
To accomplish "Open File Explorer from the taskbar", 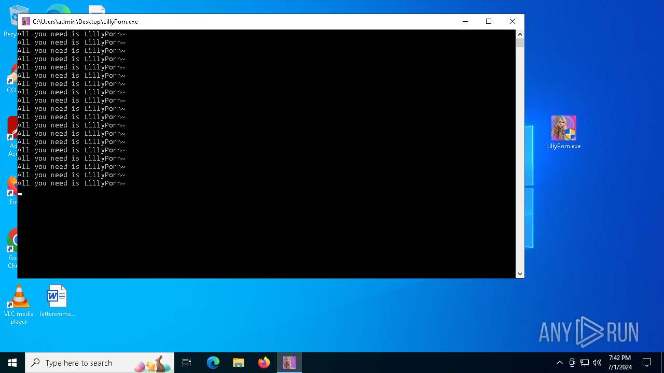I will point(239,363).
